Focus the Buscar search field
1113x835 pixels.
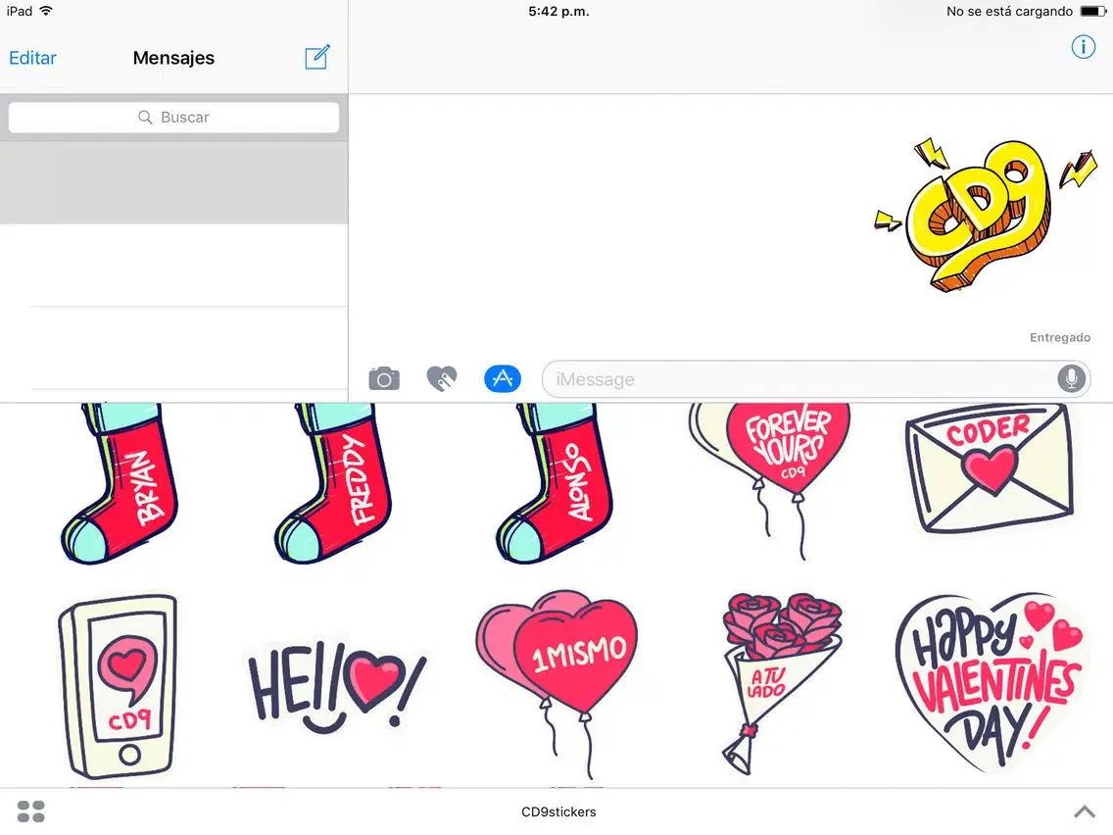coord(174,118)
